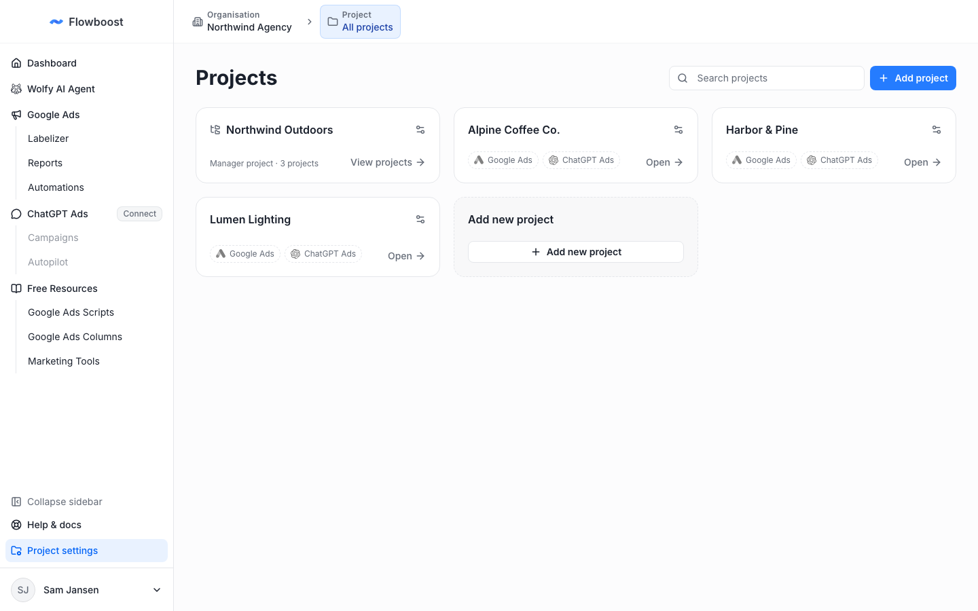Select Google Ads chip on Lumen Lighting
The width and height of the screenshot is (978, 611).
pyautogui.click(x=245, y=254)
